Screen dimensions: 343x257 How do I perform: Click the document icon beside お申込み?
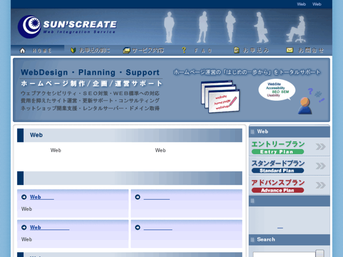coord(236,50)
